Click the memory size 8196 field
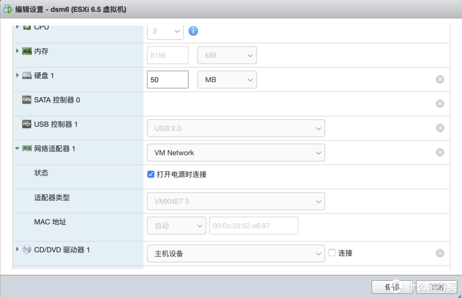The image size is (462, 298). (168, 55)
